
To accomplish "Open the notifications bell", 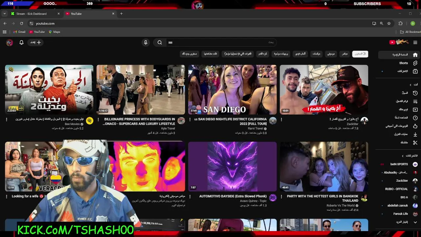I will pyautogui.click(x=21, y=42).
